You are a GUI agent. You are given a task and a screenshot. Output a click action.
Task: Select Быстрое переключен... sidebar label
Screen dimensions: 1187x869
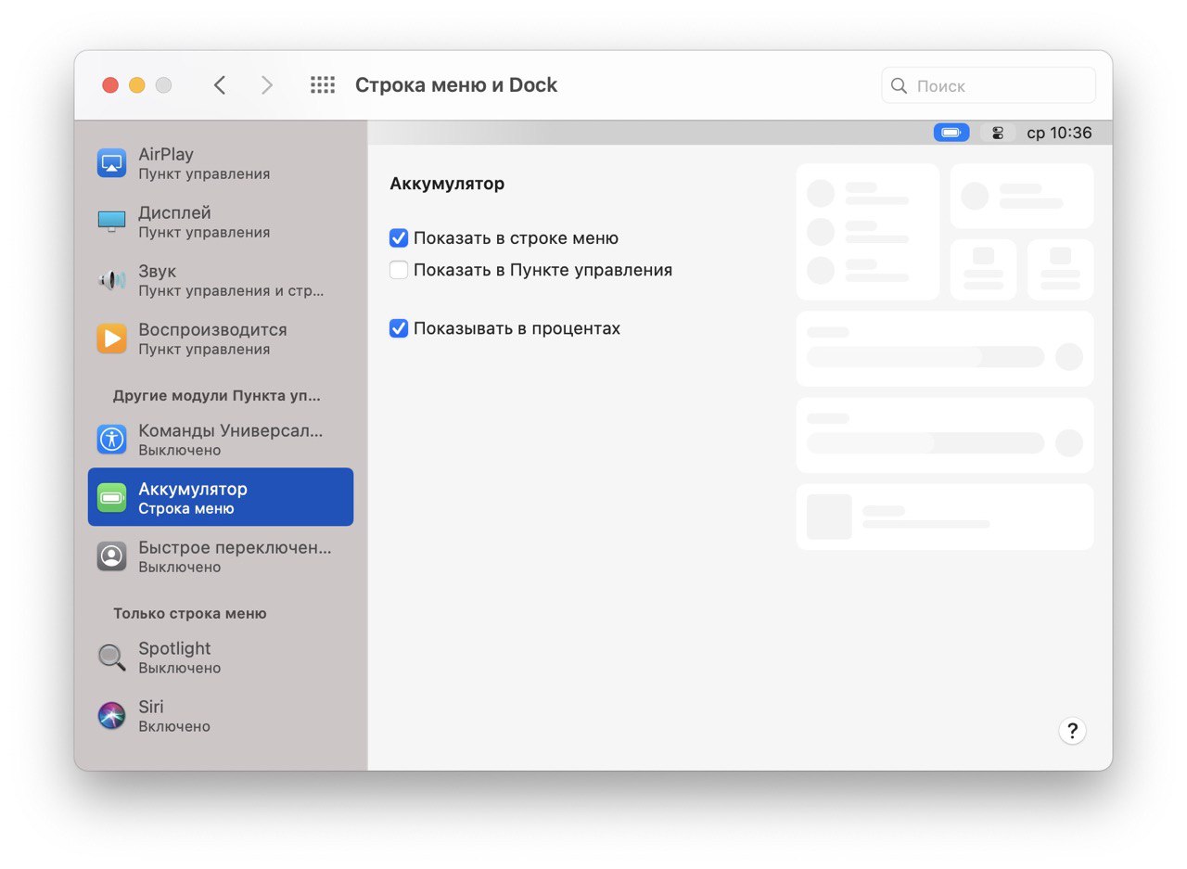pos(235,547)
